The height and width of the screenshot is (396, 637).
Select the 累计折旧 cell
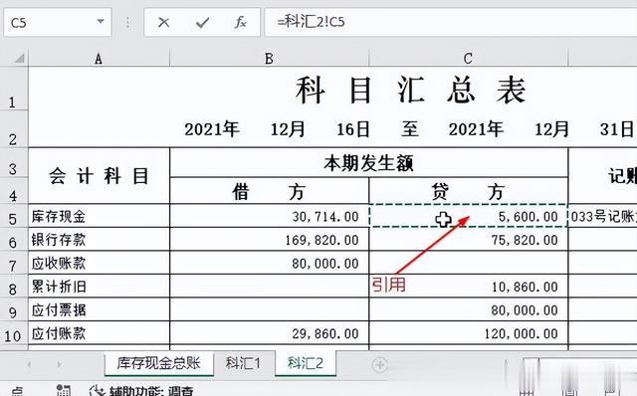[99, 287]
